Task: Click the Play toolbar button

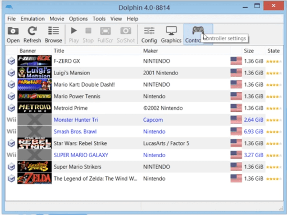Action: [x=74, y=34]
